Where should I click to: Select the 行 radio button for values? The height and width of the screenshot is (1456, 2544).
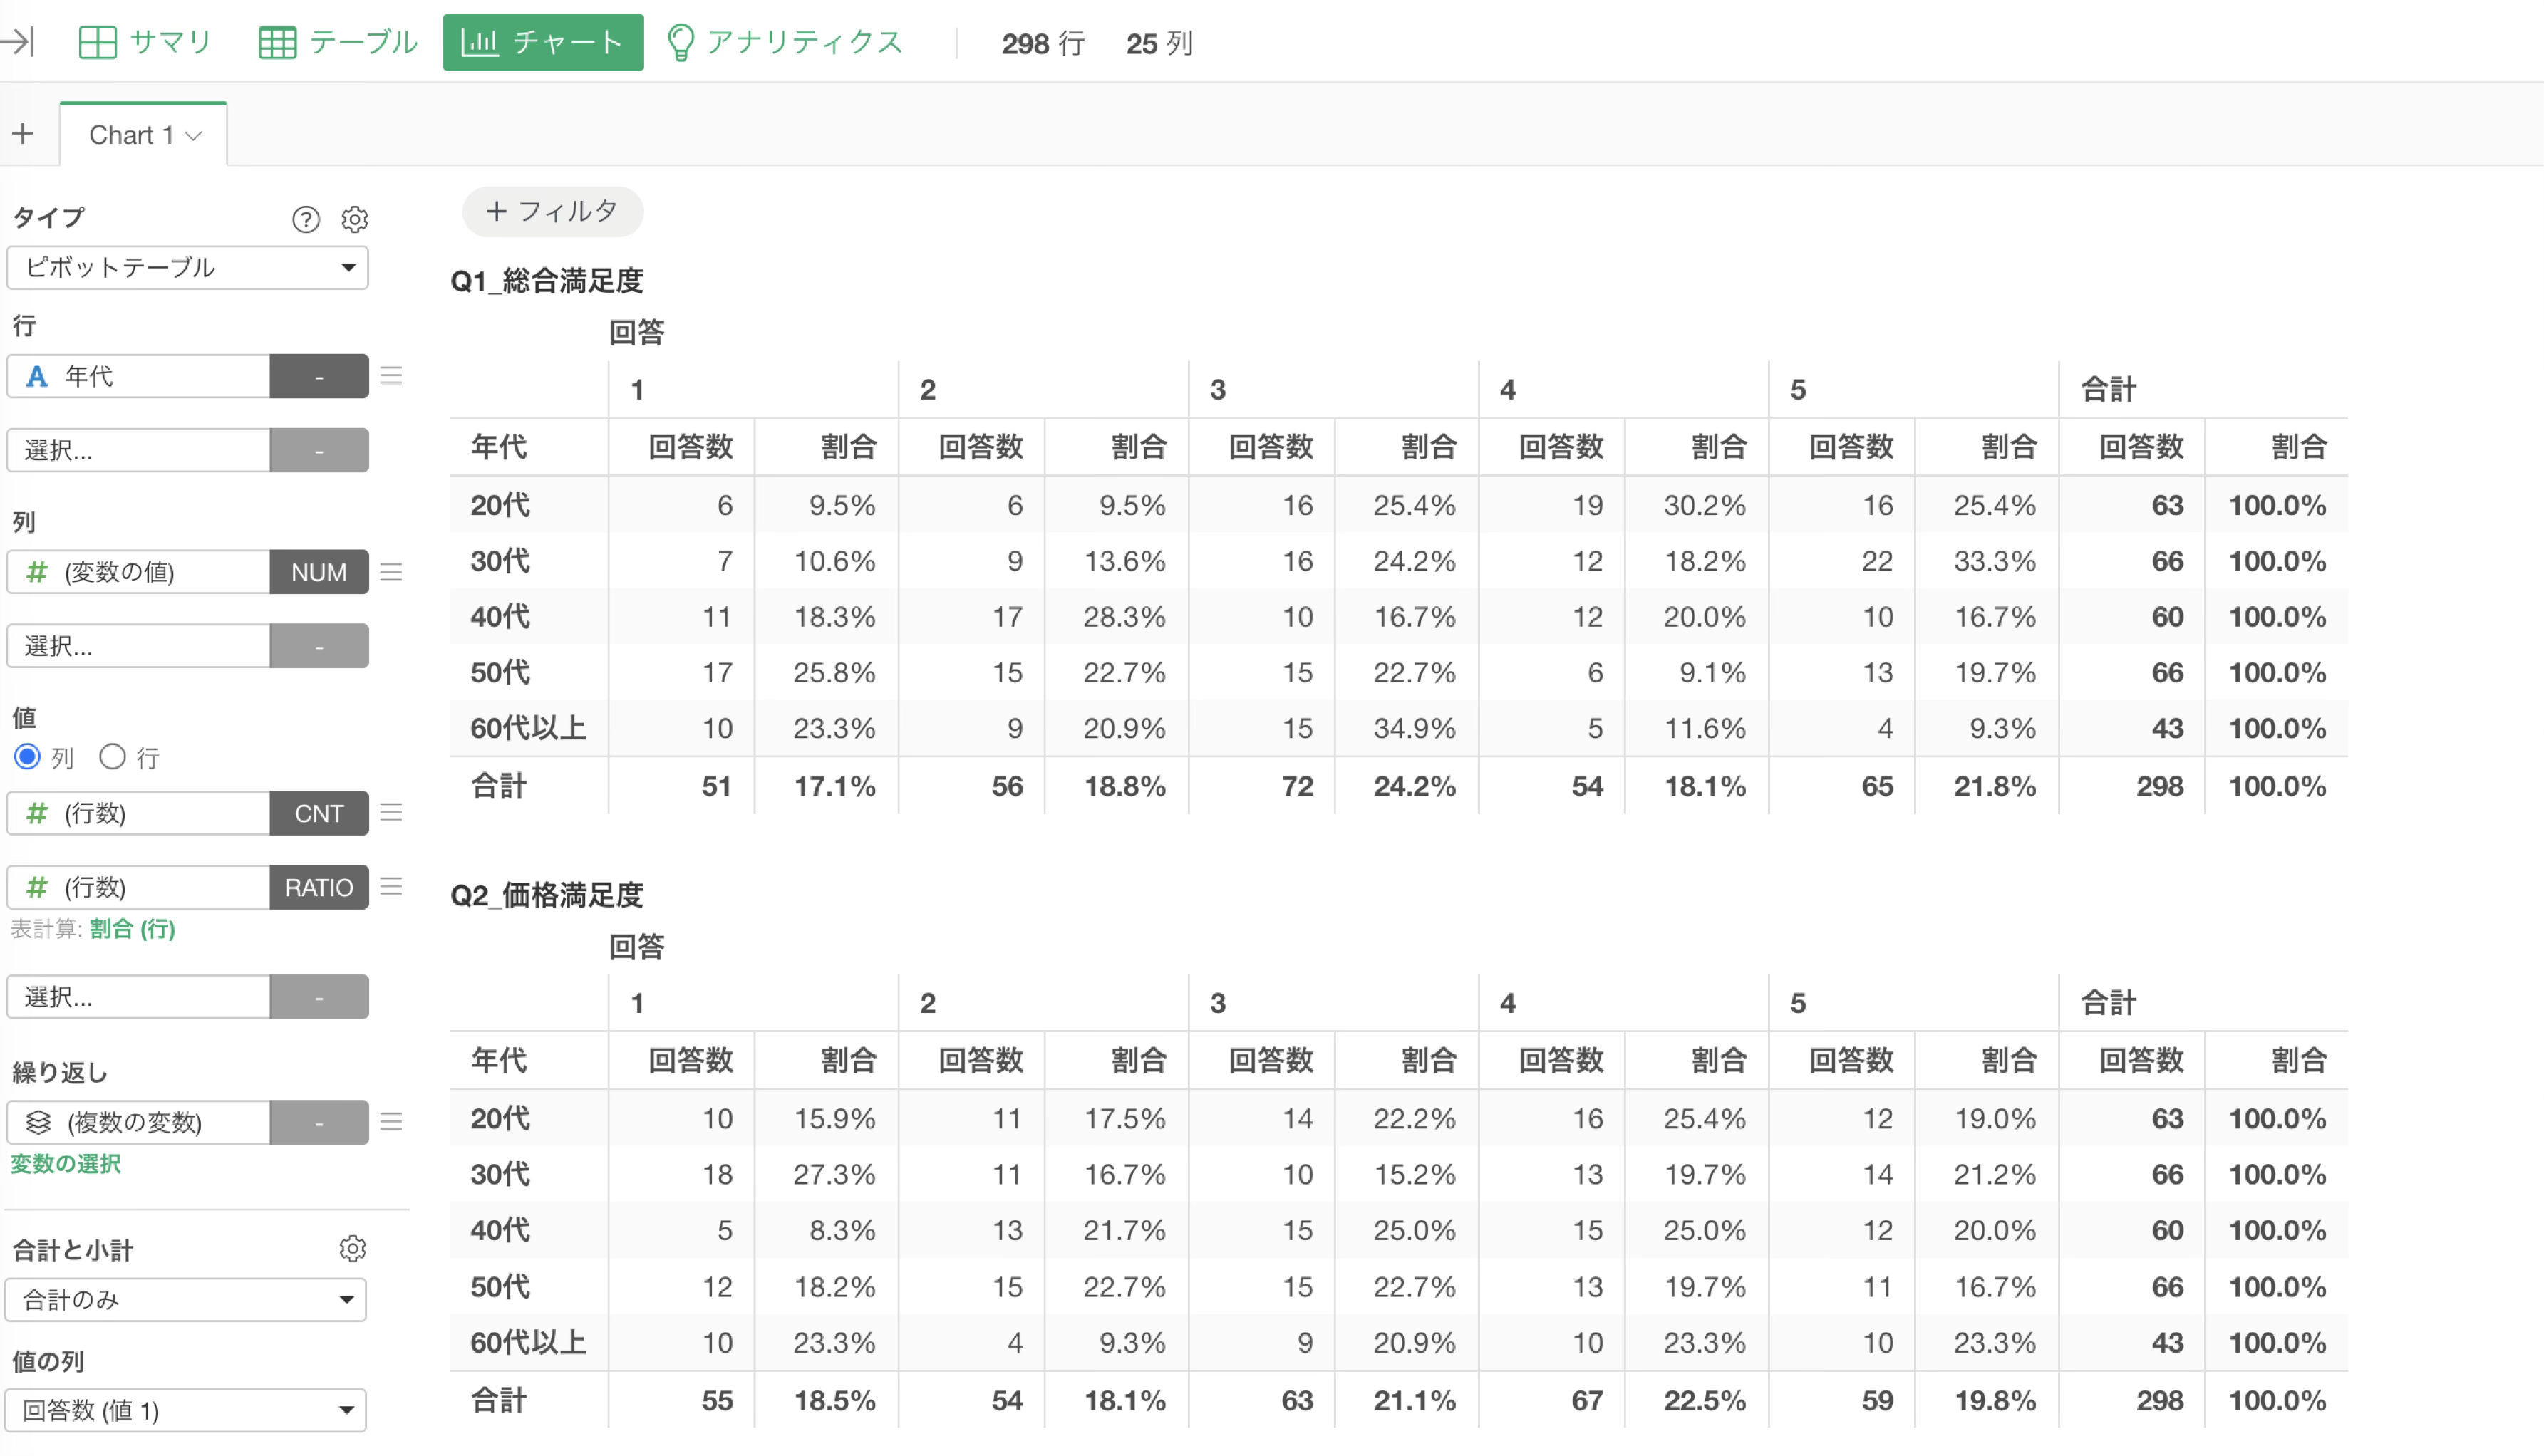112,757
